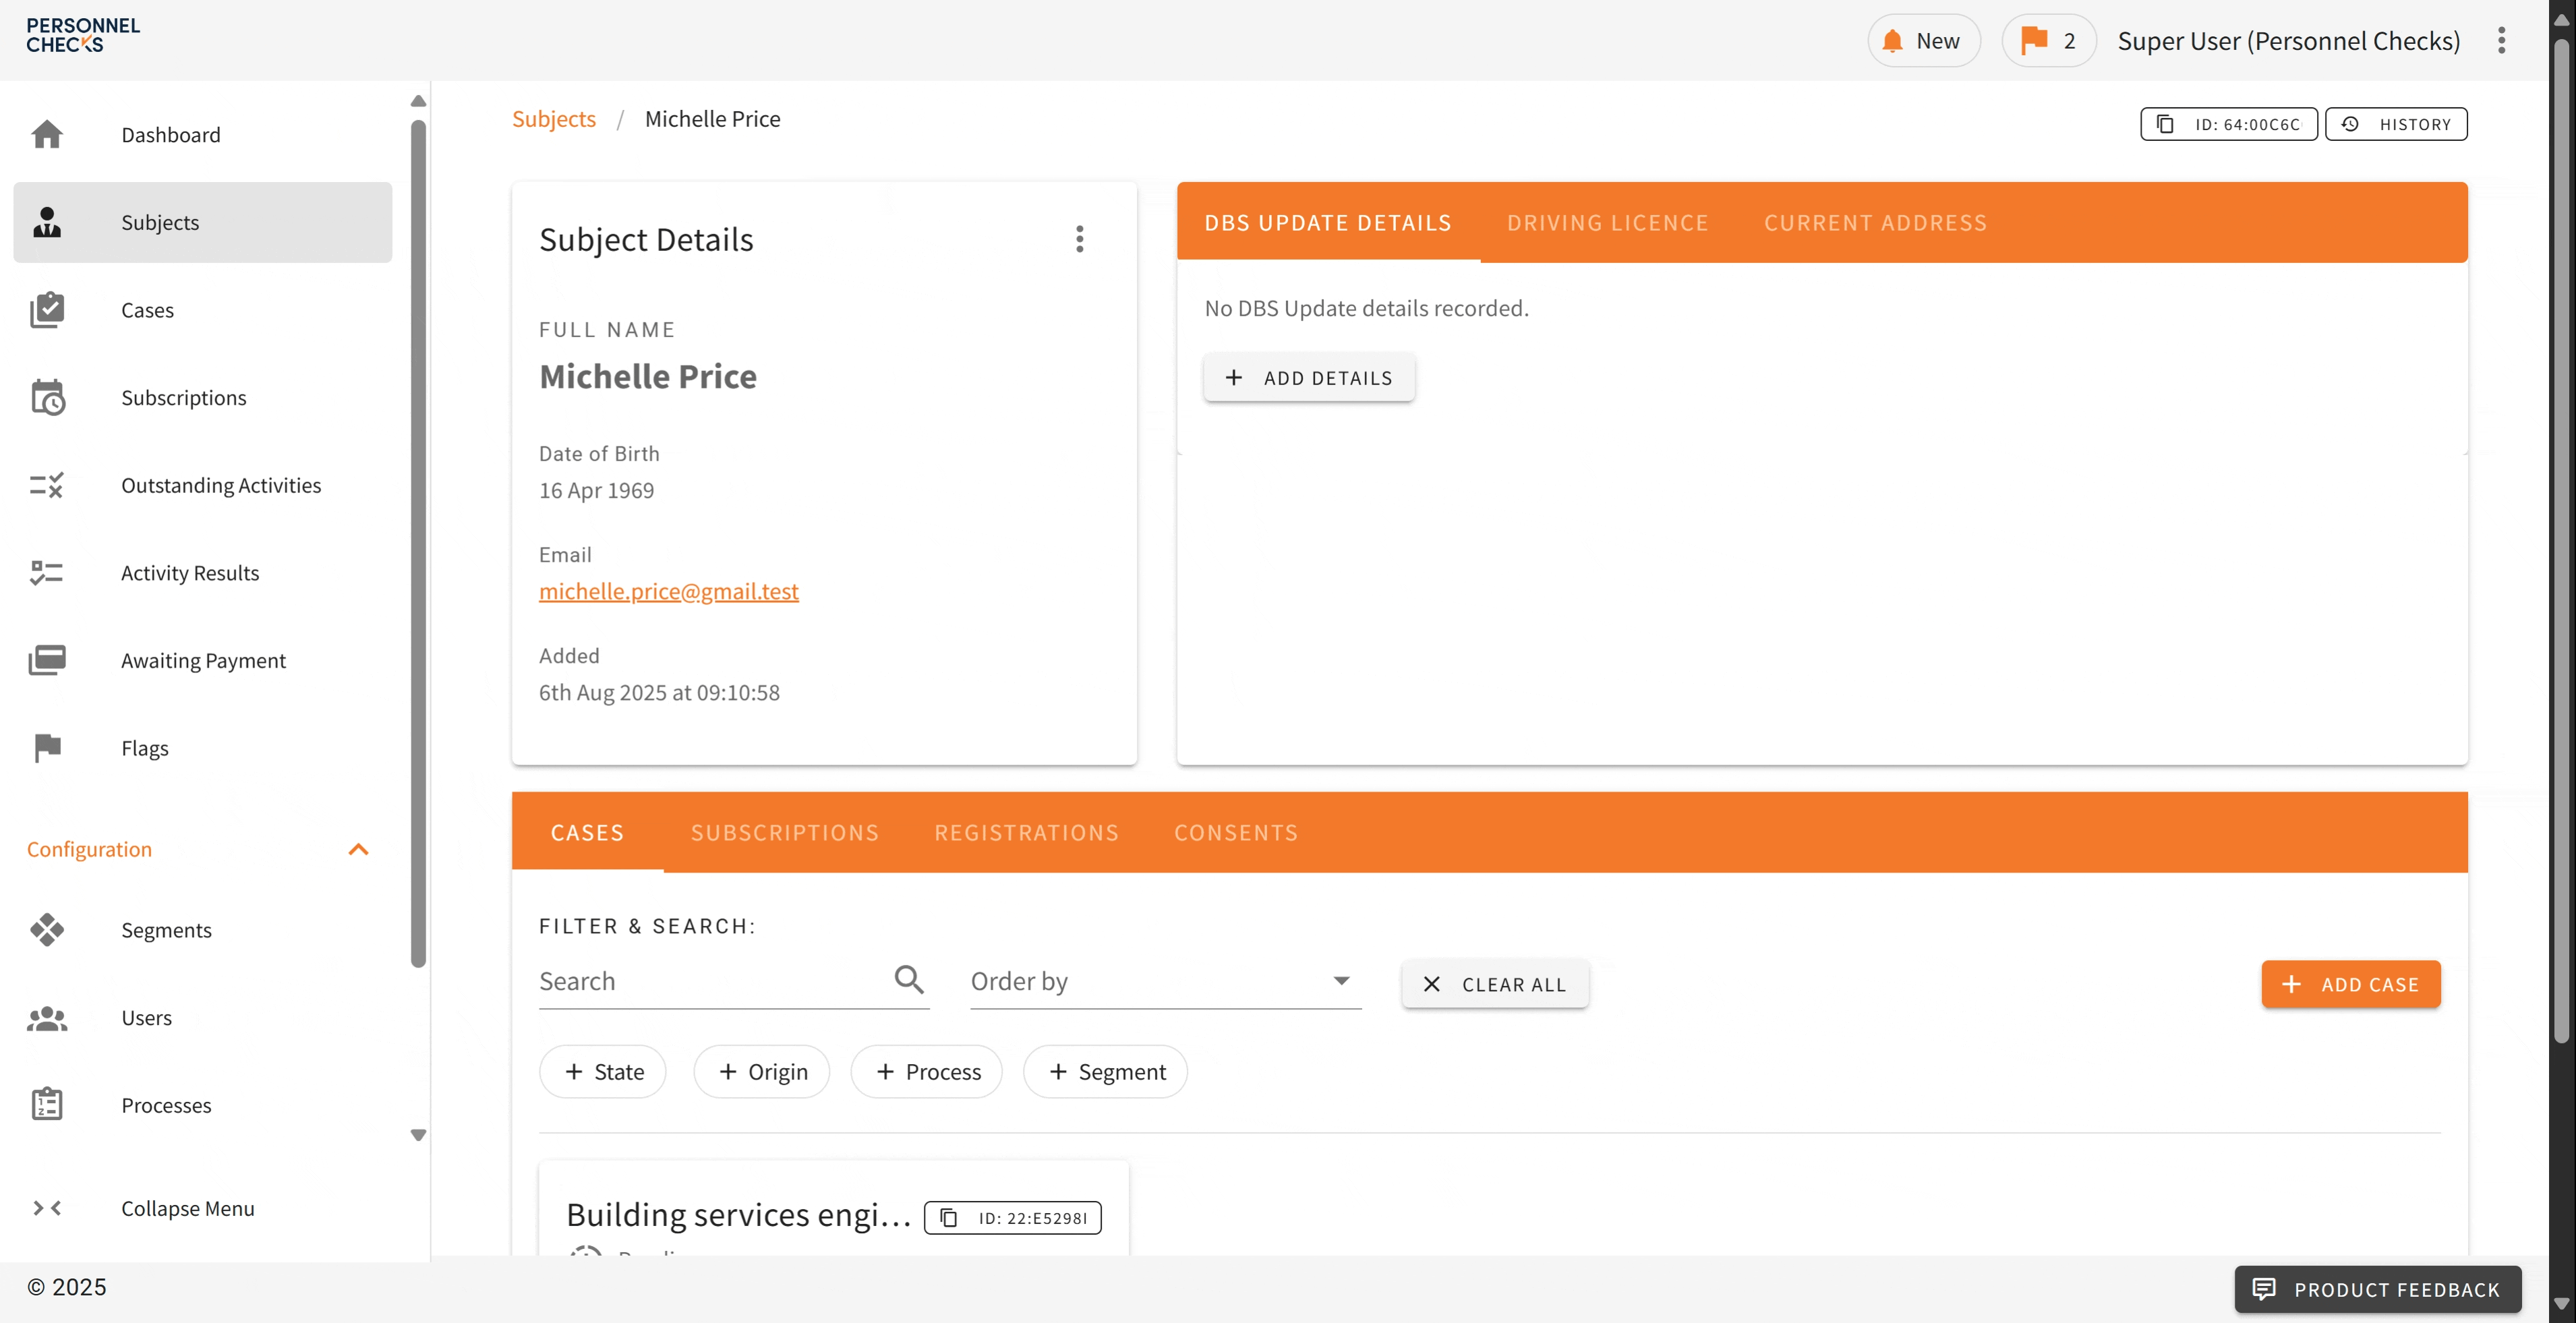
Task: Click the Segments diamond icon
Action: point(47,930)
